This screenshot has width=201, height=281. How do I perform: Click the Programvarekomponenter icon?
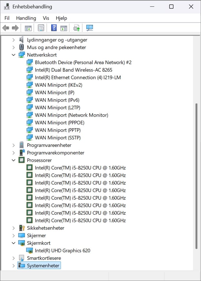(x=22, y=152)
